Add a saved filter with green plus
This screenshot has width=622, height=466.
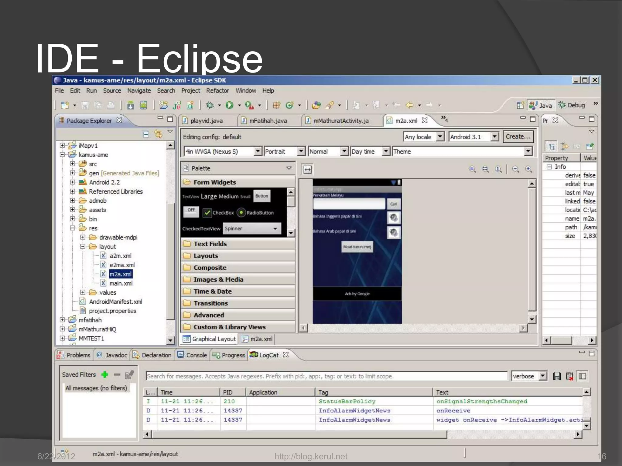[105, 375]
